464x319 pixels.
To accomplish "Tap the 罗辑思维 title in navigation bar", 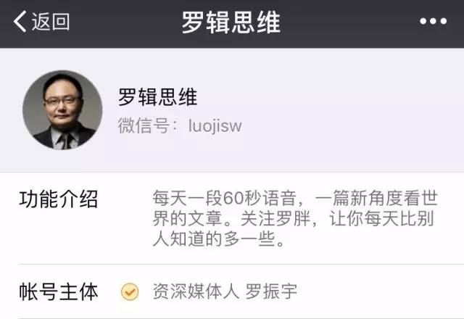I will (x=231, y=22).
